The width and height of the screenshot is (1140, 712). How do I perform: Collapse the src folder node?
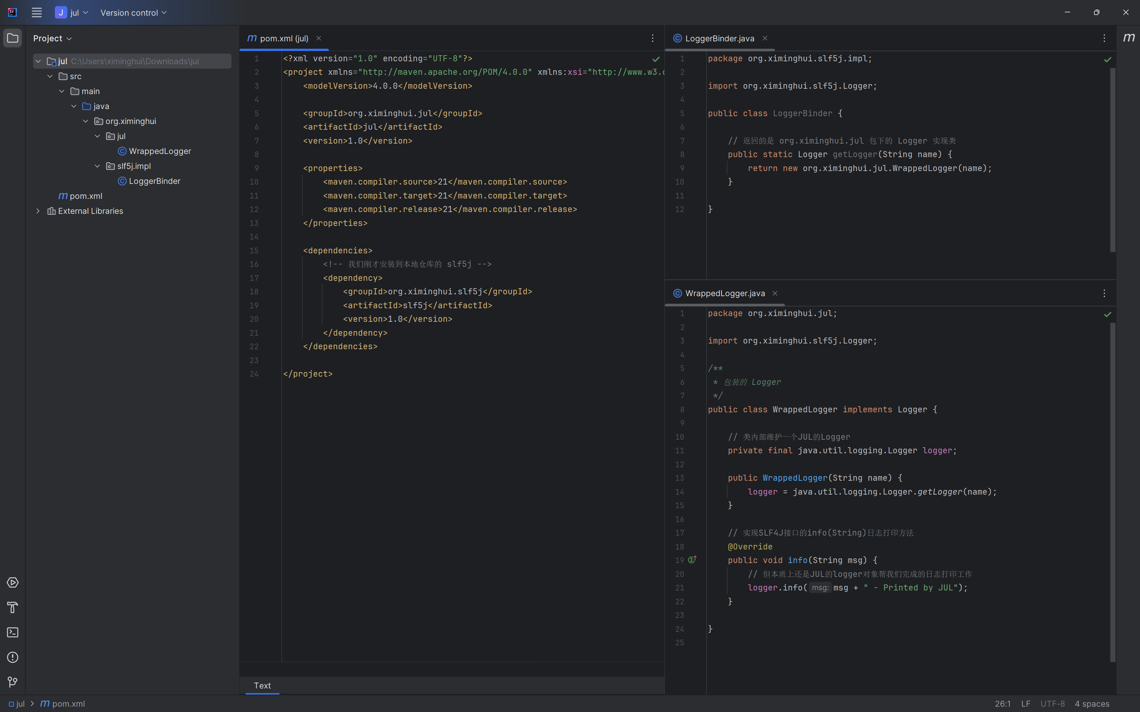(50, 76)
